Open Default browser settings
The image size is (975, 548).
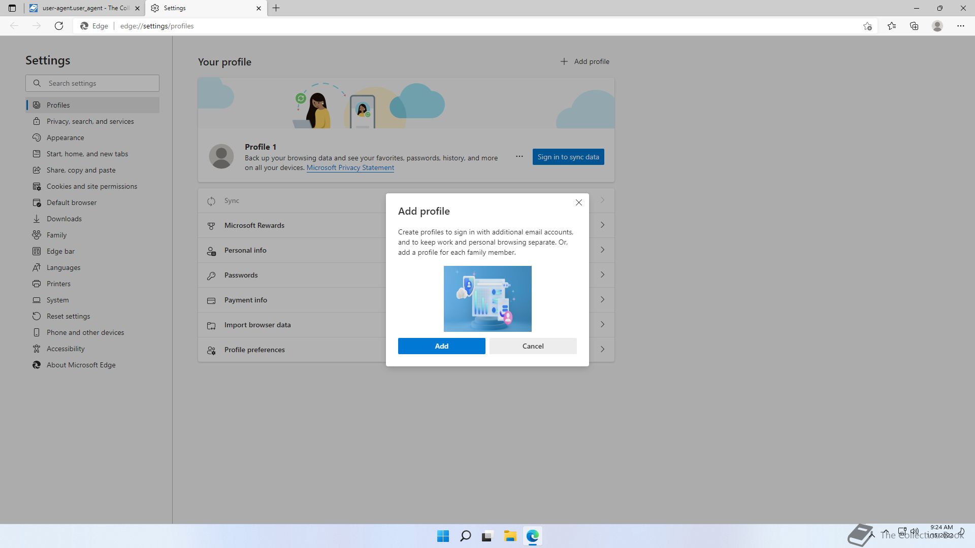[92, 202]
